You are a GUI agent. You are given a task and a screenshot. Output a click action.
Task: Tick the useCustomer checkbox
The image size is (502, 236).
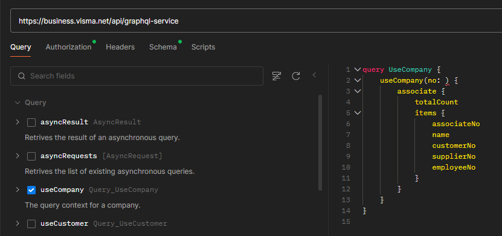(31, 224)
